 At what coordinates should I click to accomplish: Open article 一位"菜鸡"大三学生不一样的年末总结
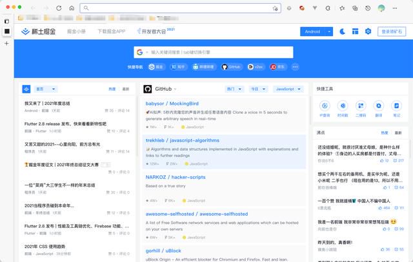60,185
